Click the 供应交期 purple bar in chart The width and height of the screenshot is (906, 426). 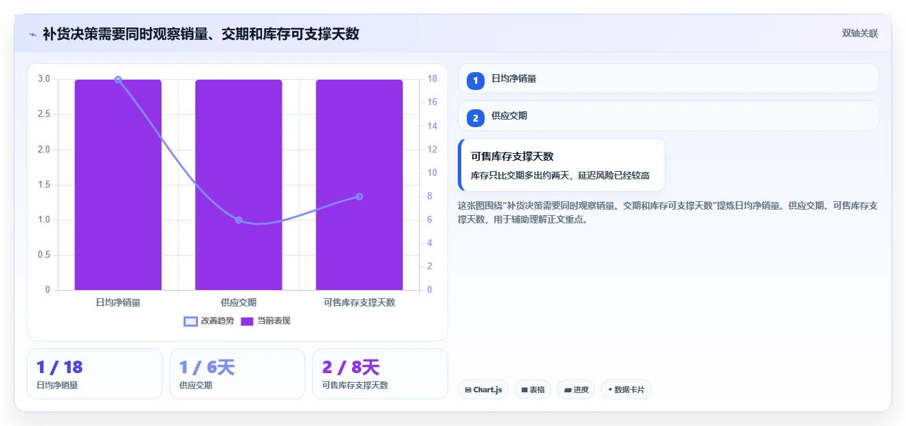(x=239, y=185)
